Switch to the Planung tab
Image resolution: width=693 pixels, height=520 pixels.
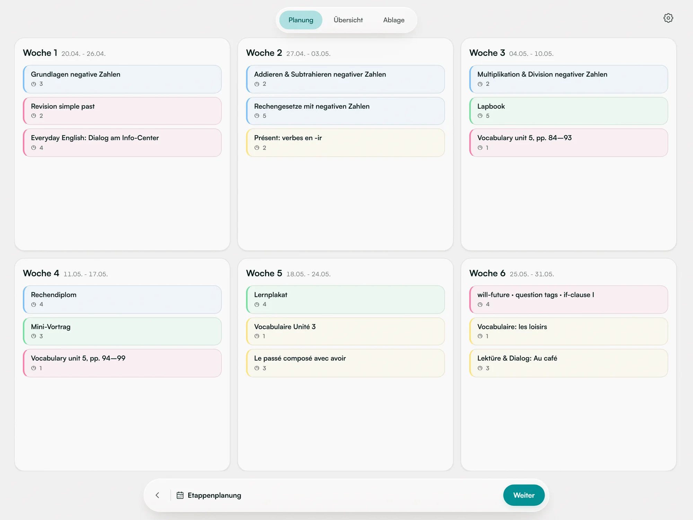tap(301, 20)
